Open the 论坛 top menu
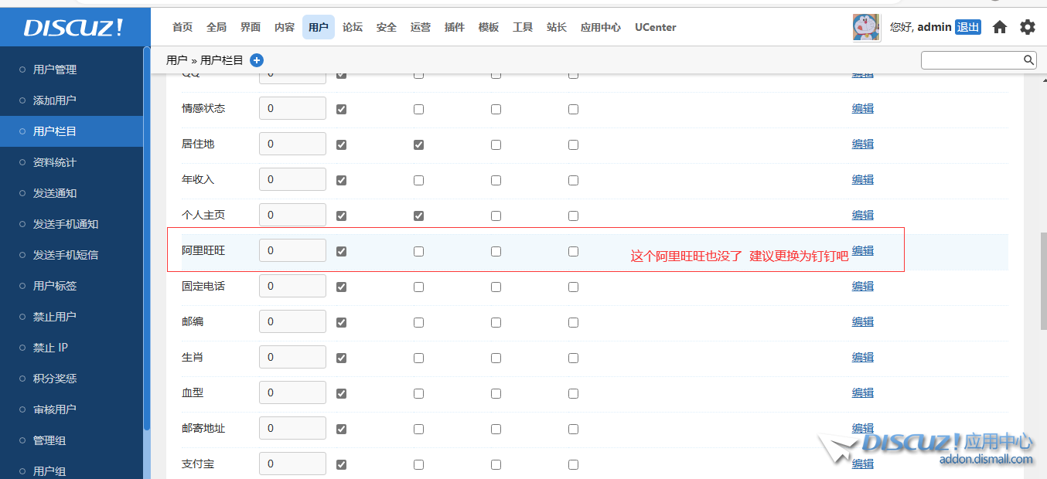Screen dimensions: 1047x479 point(353,27)
